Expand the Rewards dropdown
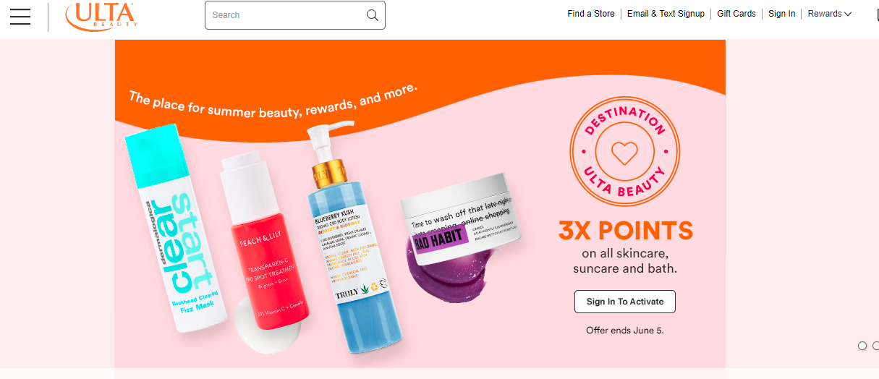879x379 pixels. (830, 14)
